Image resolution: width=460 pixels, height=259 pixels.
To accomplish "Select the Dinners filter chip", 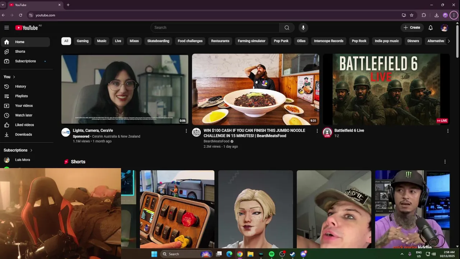I will click(413, 41).
